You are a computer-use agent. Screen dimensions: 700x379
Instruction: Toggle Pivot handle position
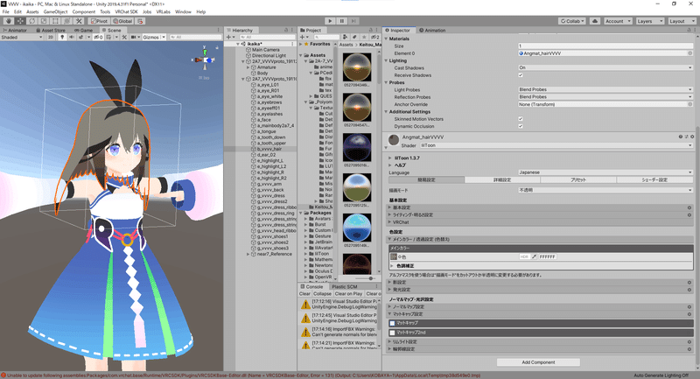[x=99, y=21]
